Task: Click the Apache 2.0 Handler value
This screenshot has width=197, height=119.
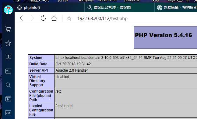Action: tap(72, 70)
